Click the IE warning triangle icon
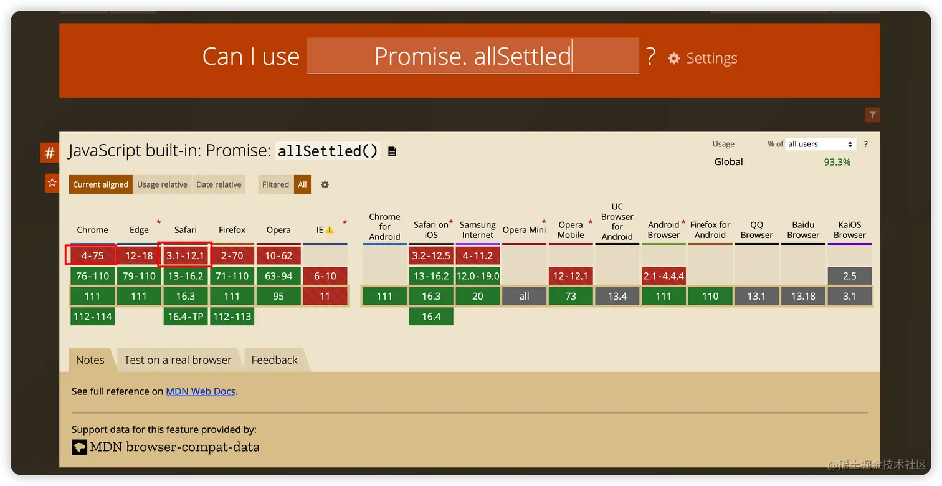942x486 pixels. 330,230
